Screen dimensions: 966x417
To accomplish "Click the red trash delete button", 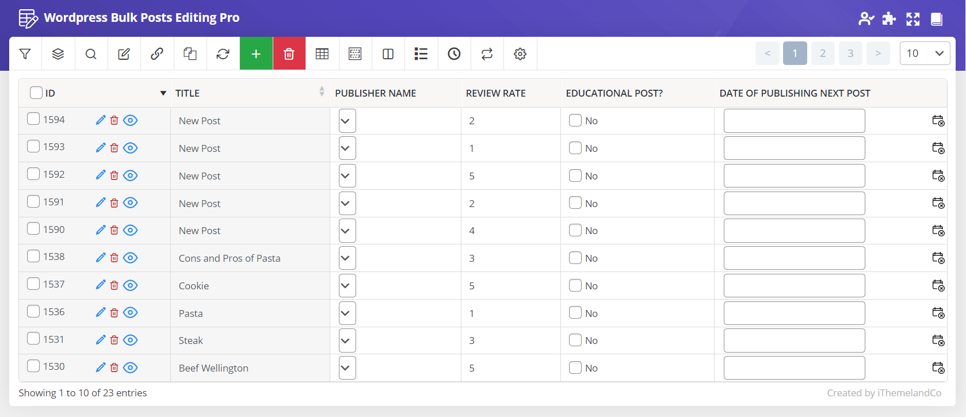I will pos(289,53).
